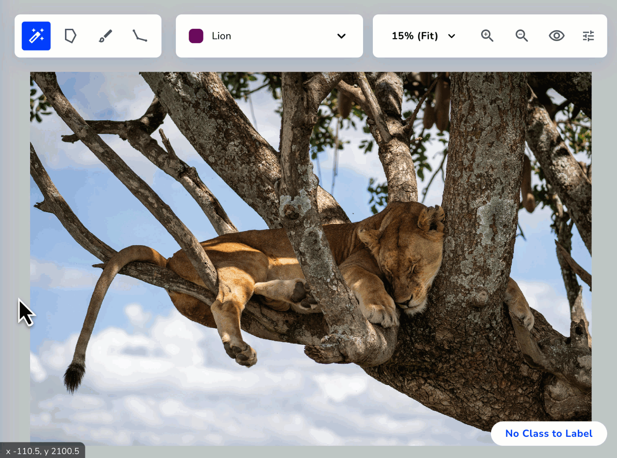The height and width of the screenshot is (458, 617).
Task: Zoom out of the image
Action: pos(521,36)
